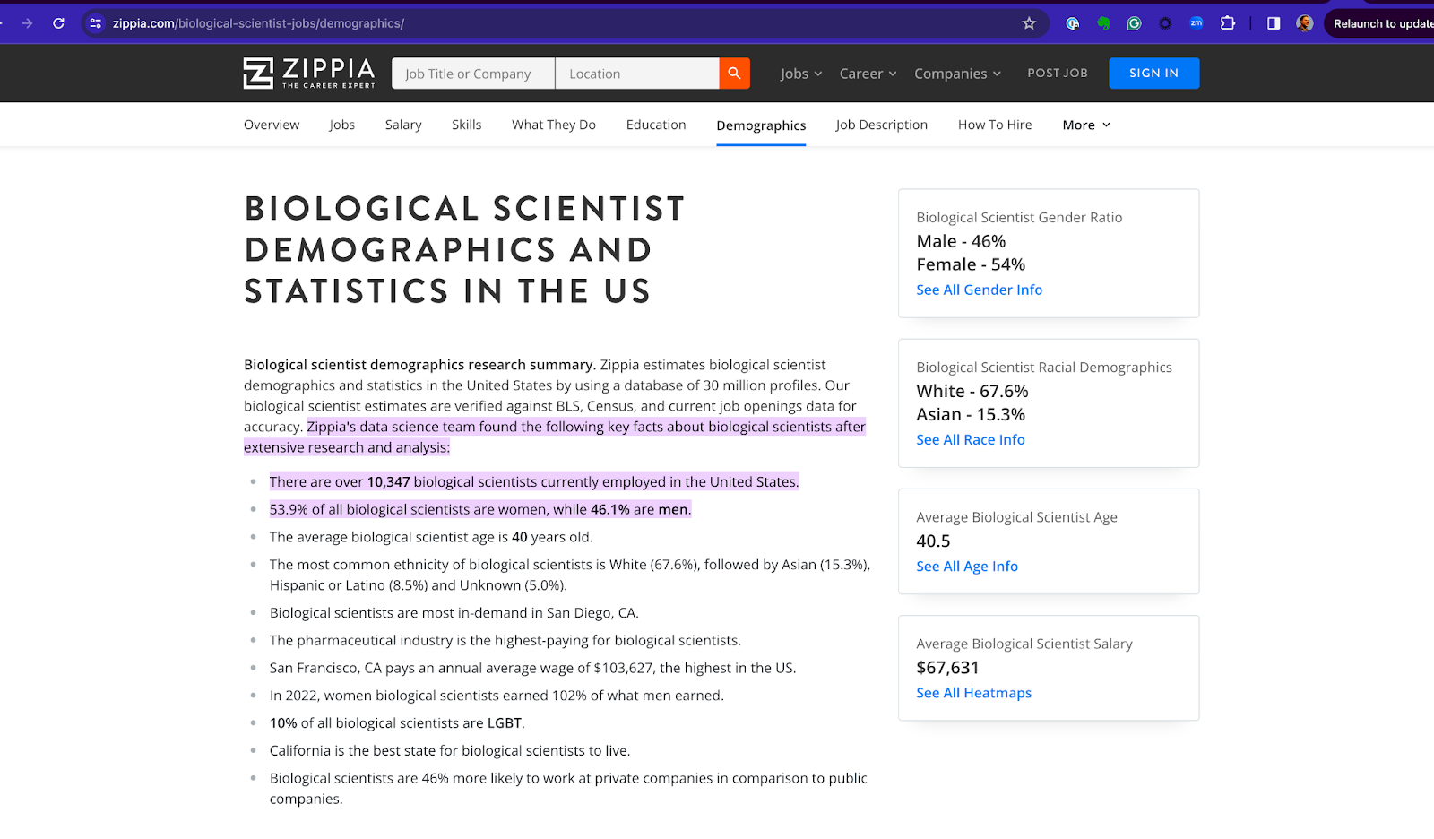Click the California best state bullet
Image resolution: width=1434 pixels, height=839 pixels.
(x=450, y=751)
